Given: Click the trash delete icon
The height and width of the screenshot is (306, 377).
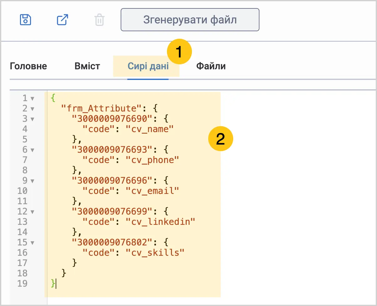Looking at the screenshot, I should point(99,20).
